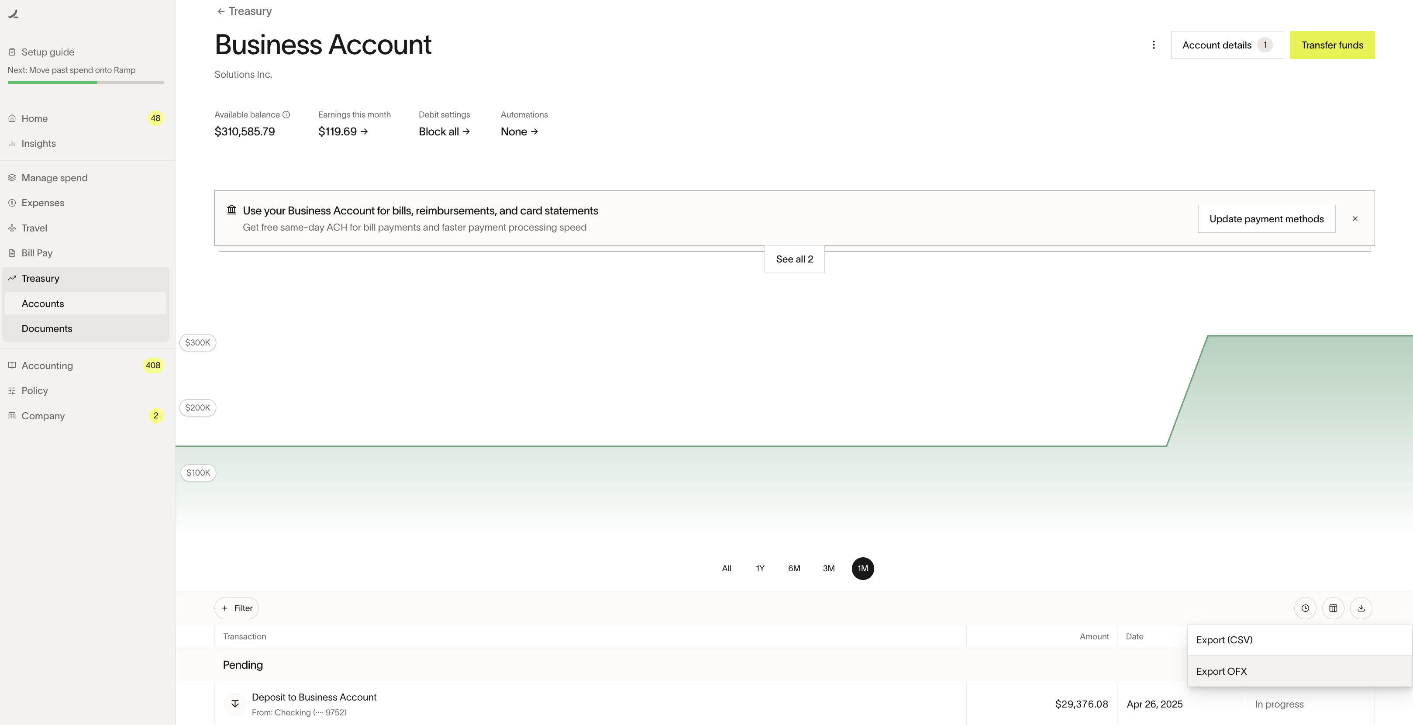Click the Apr 26, 2025 date
The width and height of the screenshot is (1413, 725).
[1154, 704]
